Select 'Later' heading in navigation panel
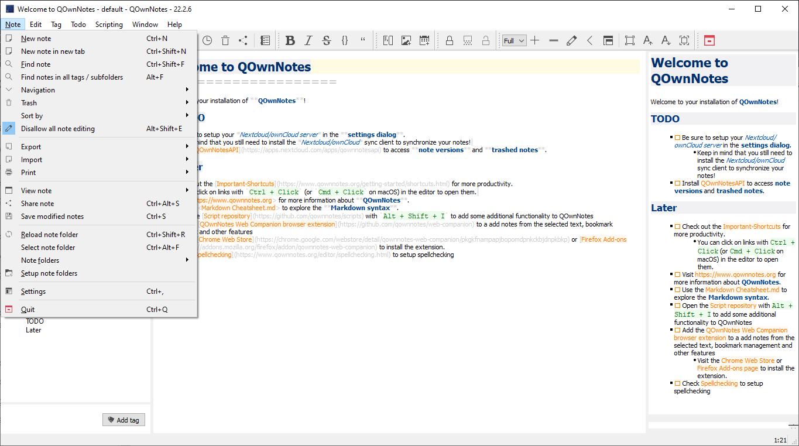 pyautogui.click(x=33, y=330)
